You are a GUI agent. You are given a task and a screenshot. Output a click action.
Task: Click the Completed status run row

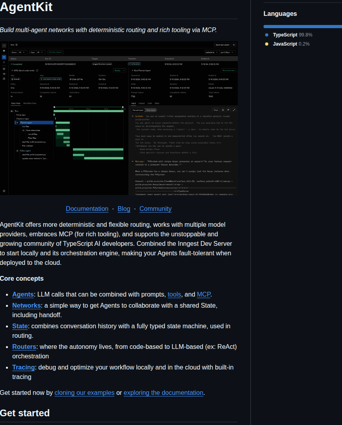point(123,64)
